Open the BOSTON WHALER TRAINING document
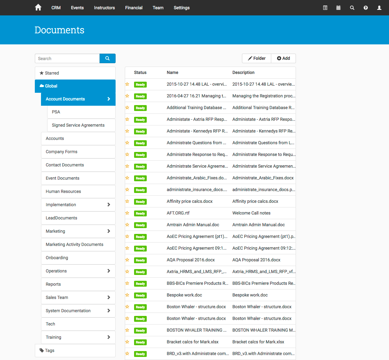Screen dimensions: 389x360 tap(196, 330)
